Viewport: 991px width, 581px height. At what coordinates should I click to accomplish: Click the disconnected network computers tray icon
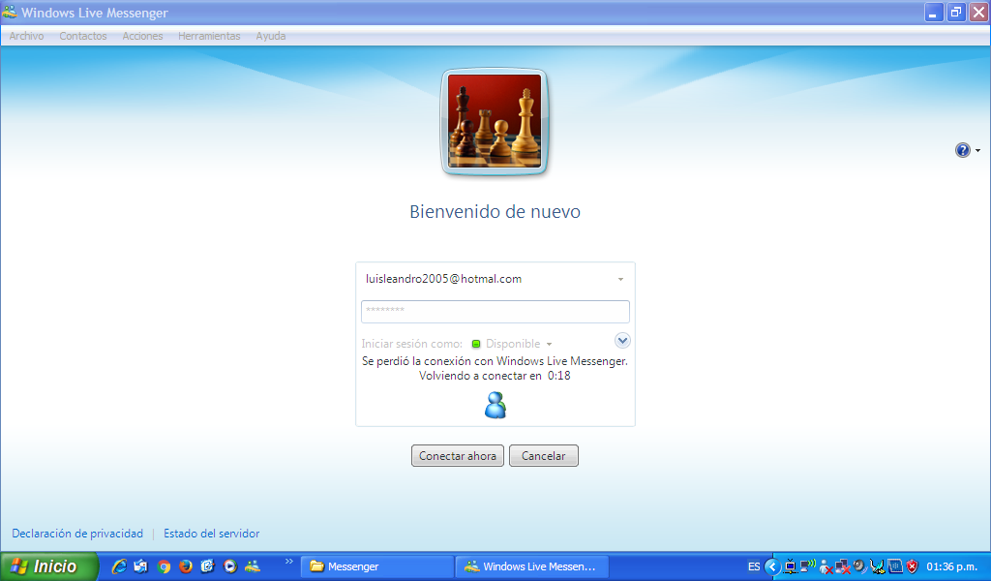(843, 567)
